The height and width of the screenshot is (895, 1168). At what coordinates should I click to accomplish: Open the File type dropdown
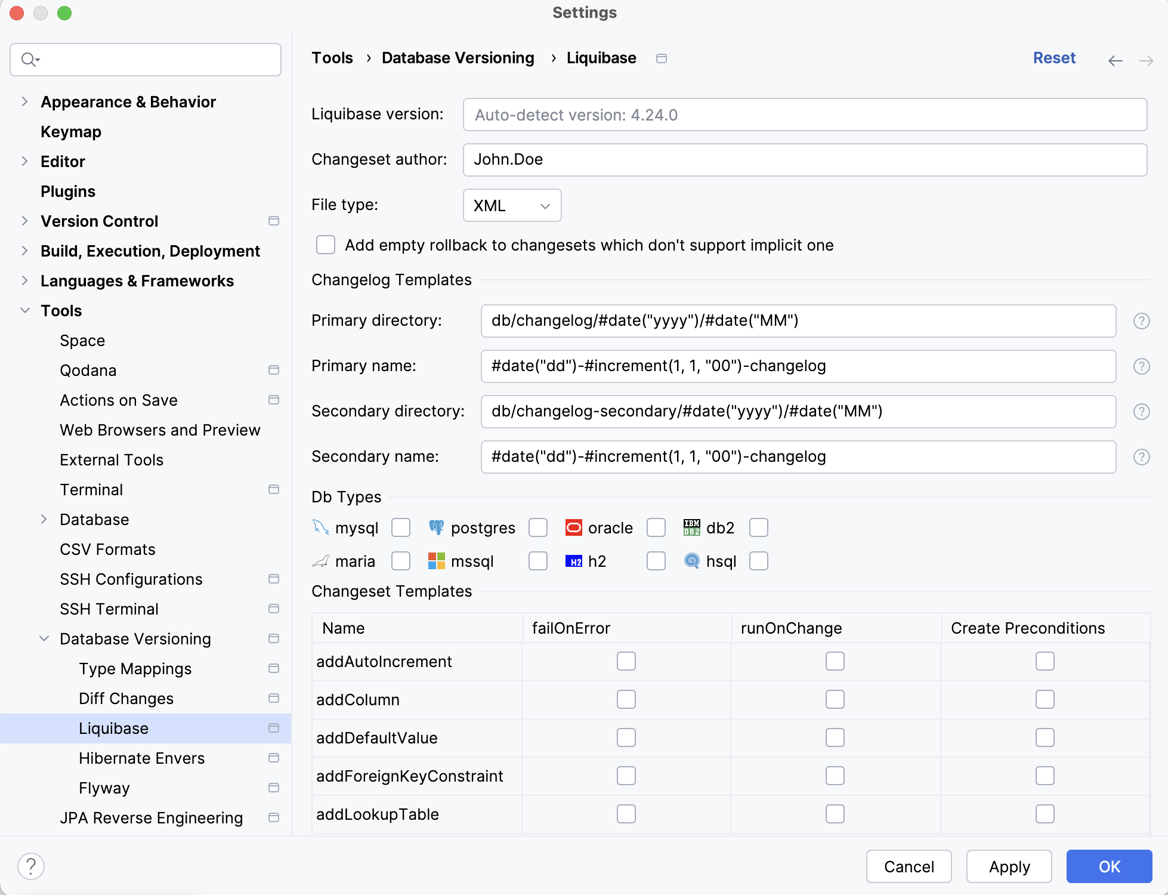511,205
